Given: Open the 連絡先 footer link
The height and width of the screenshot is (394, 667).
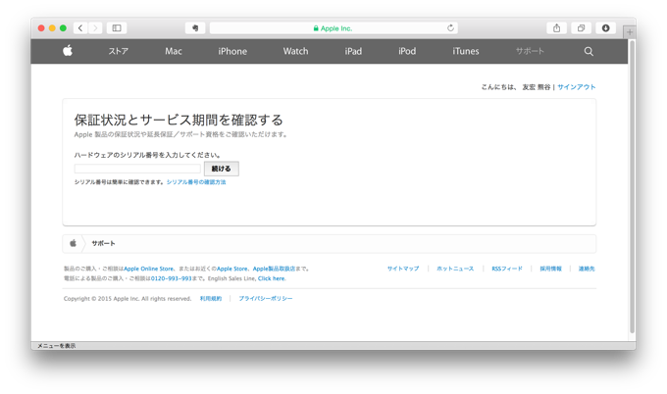Looking at the screenshot, I should click(587, 269).
